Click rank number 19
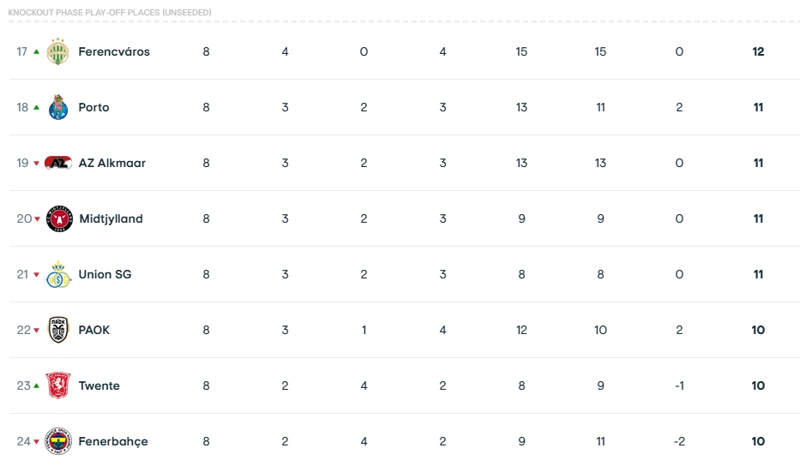Viewport: 800px width, 466px height. click(x=22, y=163)
